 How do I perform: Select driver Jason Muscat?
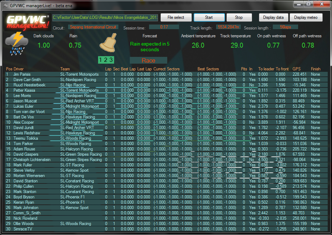pyautogui.click(x=25, y=101)
